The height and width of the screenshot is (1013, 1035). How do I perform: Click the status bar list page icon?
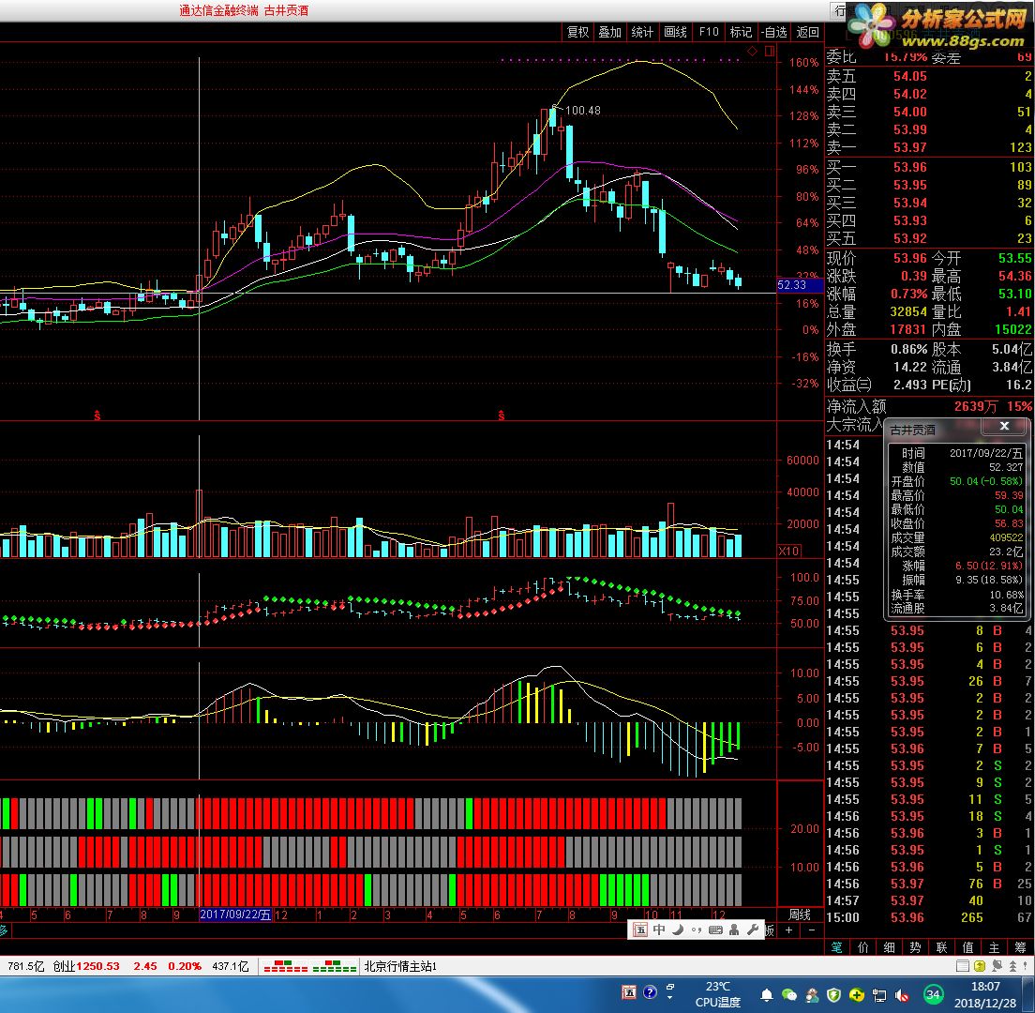click(963, 966)
